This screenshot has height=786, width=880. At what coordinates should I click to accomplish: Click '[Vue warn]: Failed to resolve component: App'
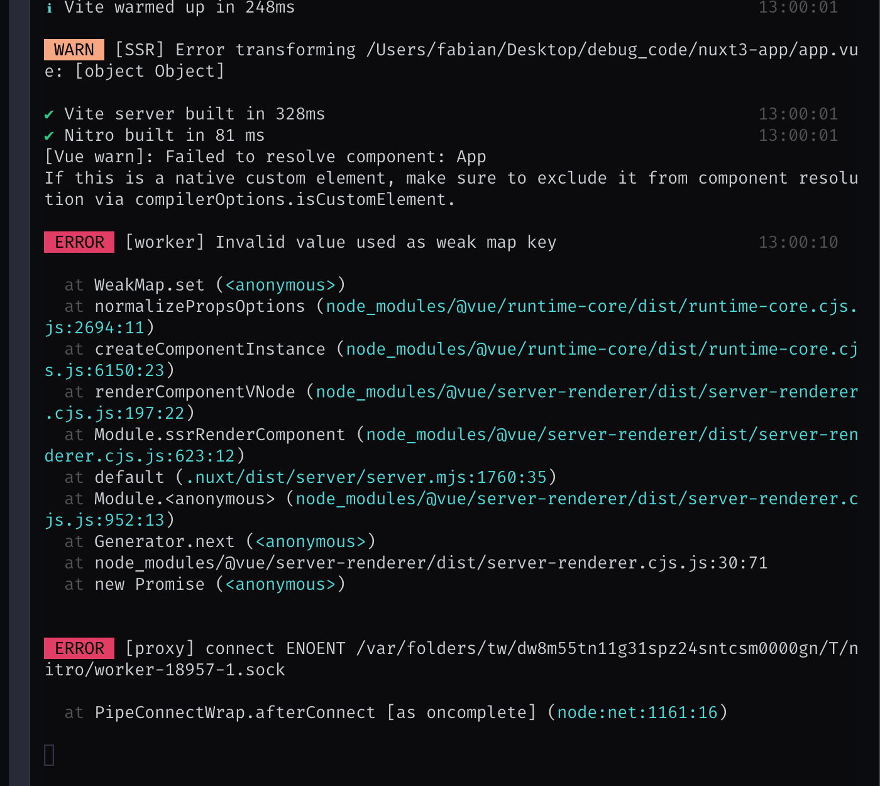[265, 157]
